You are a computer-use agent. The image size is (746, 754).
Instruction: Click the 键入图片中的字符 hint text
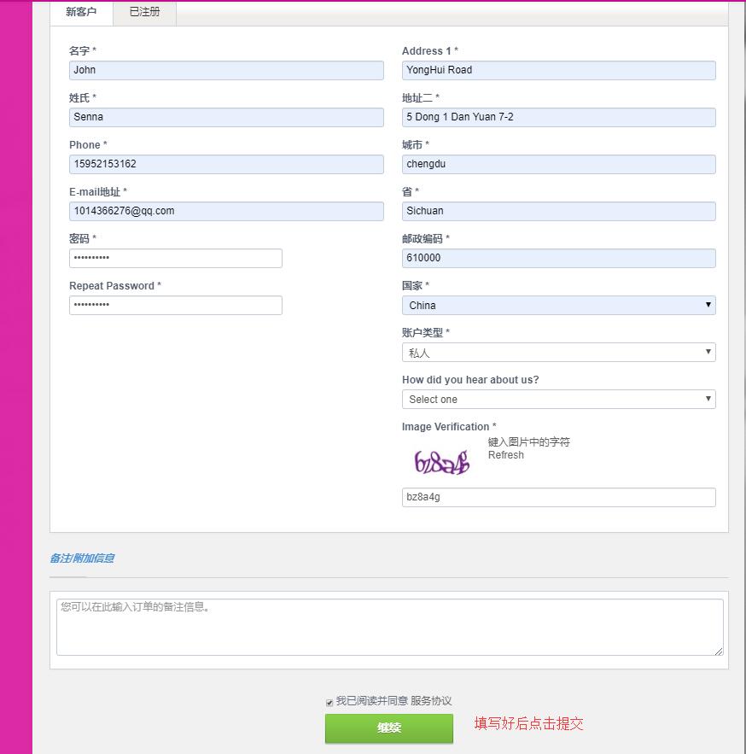coord(528,442)
